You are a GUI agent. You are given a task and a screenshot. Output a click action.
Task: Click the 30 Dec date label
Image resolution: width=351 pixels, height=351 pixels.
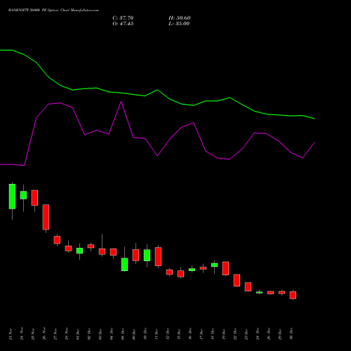[x=291, y=334]
